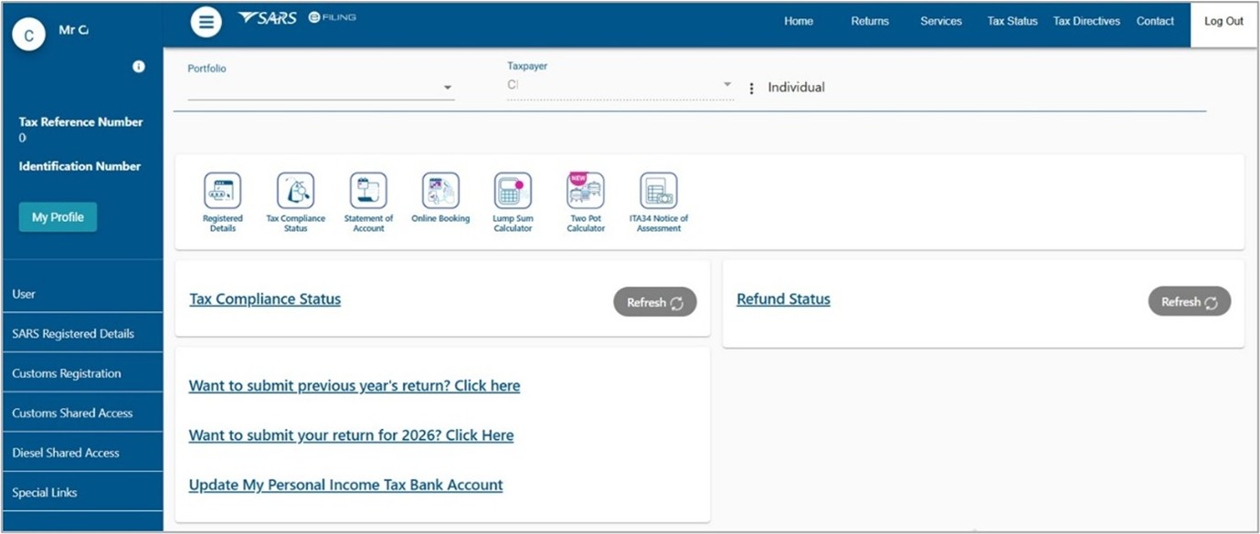Click the 'Identification Number' label
The image size is (1260, 534).
(79, 166)
